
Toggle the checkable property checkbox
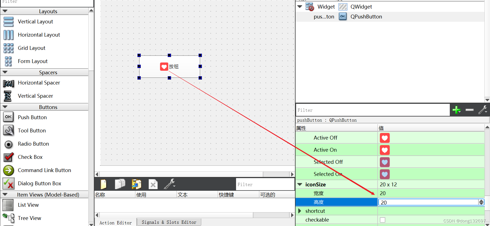[383, 220]
